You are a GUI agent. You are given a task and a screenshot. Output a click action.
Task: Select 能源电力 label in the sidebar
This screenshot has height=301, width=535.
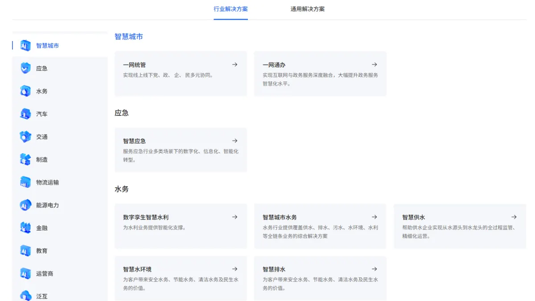[x=48, y=205]
